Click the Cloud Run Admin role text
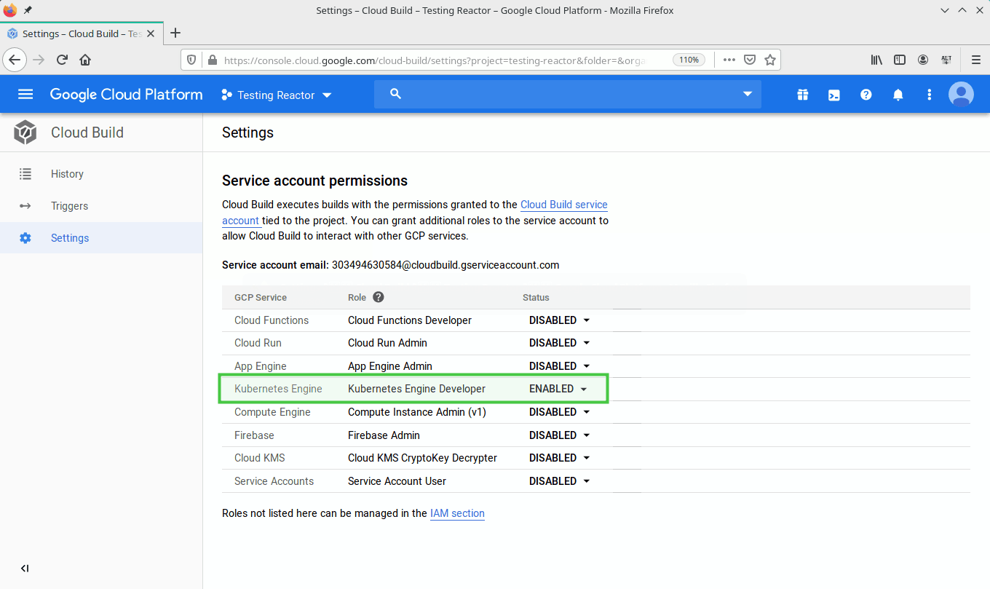 point(387,343)
